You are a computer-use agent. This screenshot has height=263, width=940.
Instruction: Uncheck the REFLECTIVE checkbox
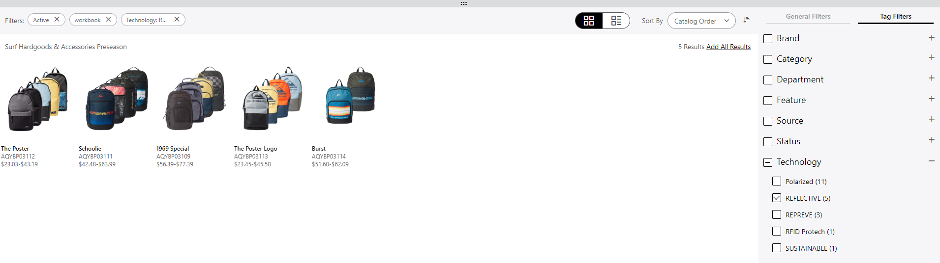(777, 198)
